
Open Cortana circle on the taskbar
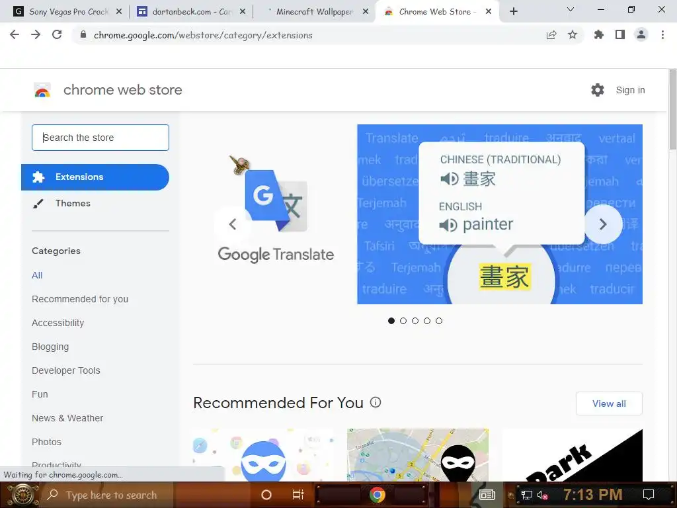(266, 495)
